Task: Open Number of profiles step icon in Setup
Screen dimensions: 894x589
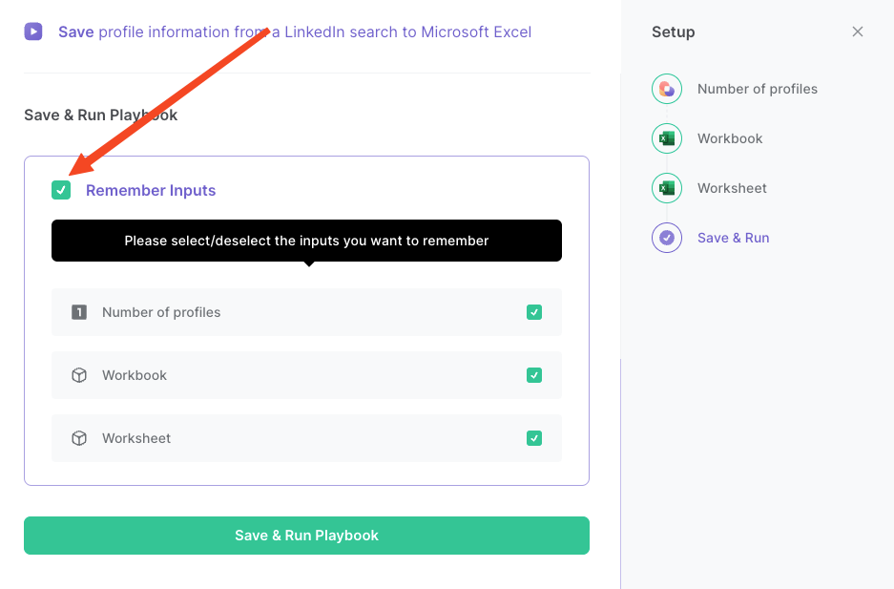Action: 667,89
